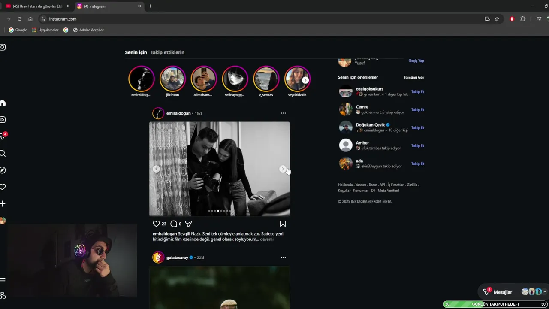
Task: Switch to Takip ettiklerin feed tab
Action: (167, 52)
